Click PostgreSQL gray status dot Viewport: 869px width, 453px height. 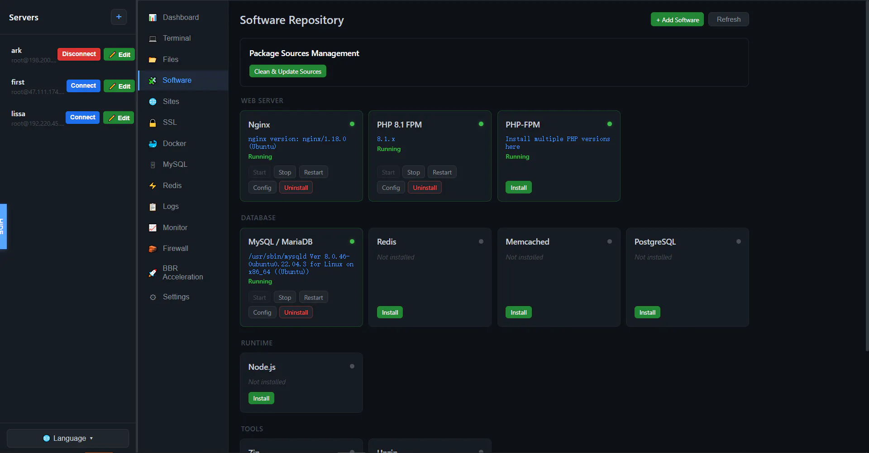(739, 241)
